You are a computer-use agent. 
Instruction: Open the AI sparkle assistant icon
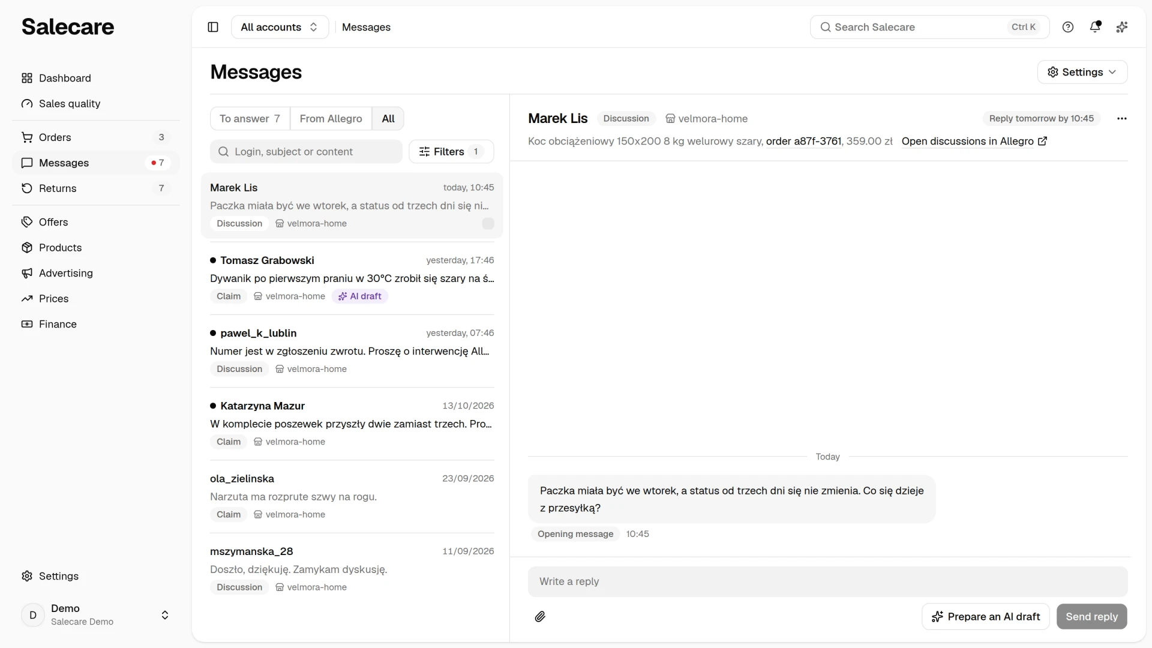tap(1122, 27)
